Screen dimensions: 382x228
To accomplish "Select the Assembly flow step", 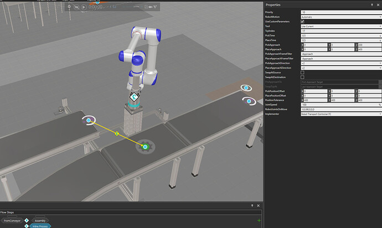I will (x=40, y=221).
